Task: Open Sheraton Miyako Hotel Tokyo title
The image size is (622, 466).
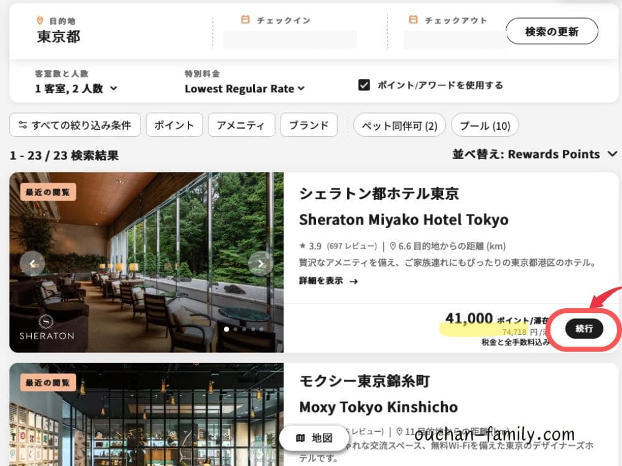Action: pos(404,219)
